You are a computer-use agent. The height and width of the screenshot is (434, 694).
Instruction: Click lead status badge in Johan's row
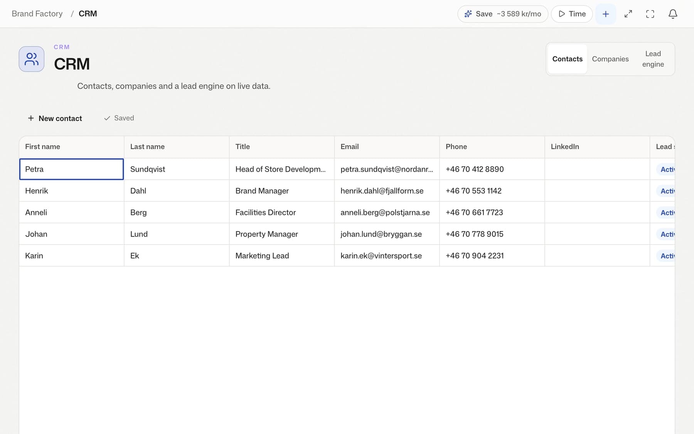pos(666,234)
